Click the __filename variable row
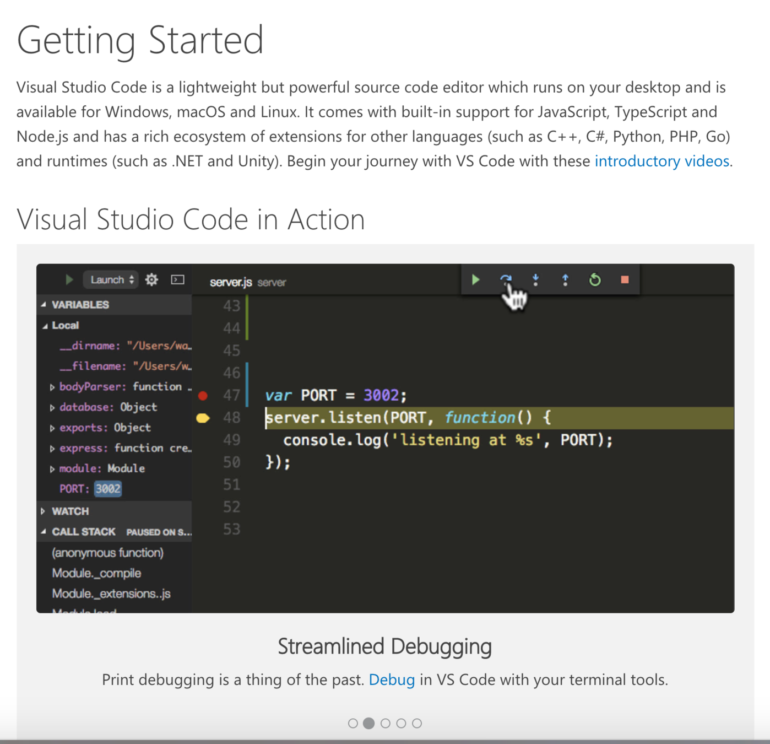The image size is (770, 744). coord(126,366)
